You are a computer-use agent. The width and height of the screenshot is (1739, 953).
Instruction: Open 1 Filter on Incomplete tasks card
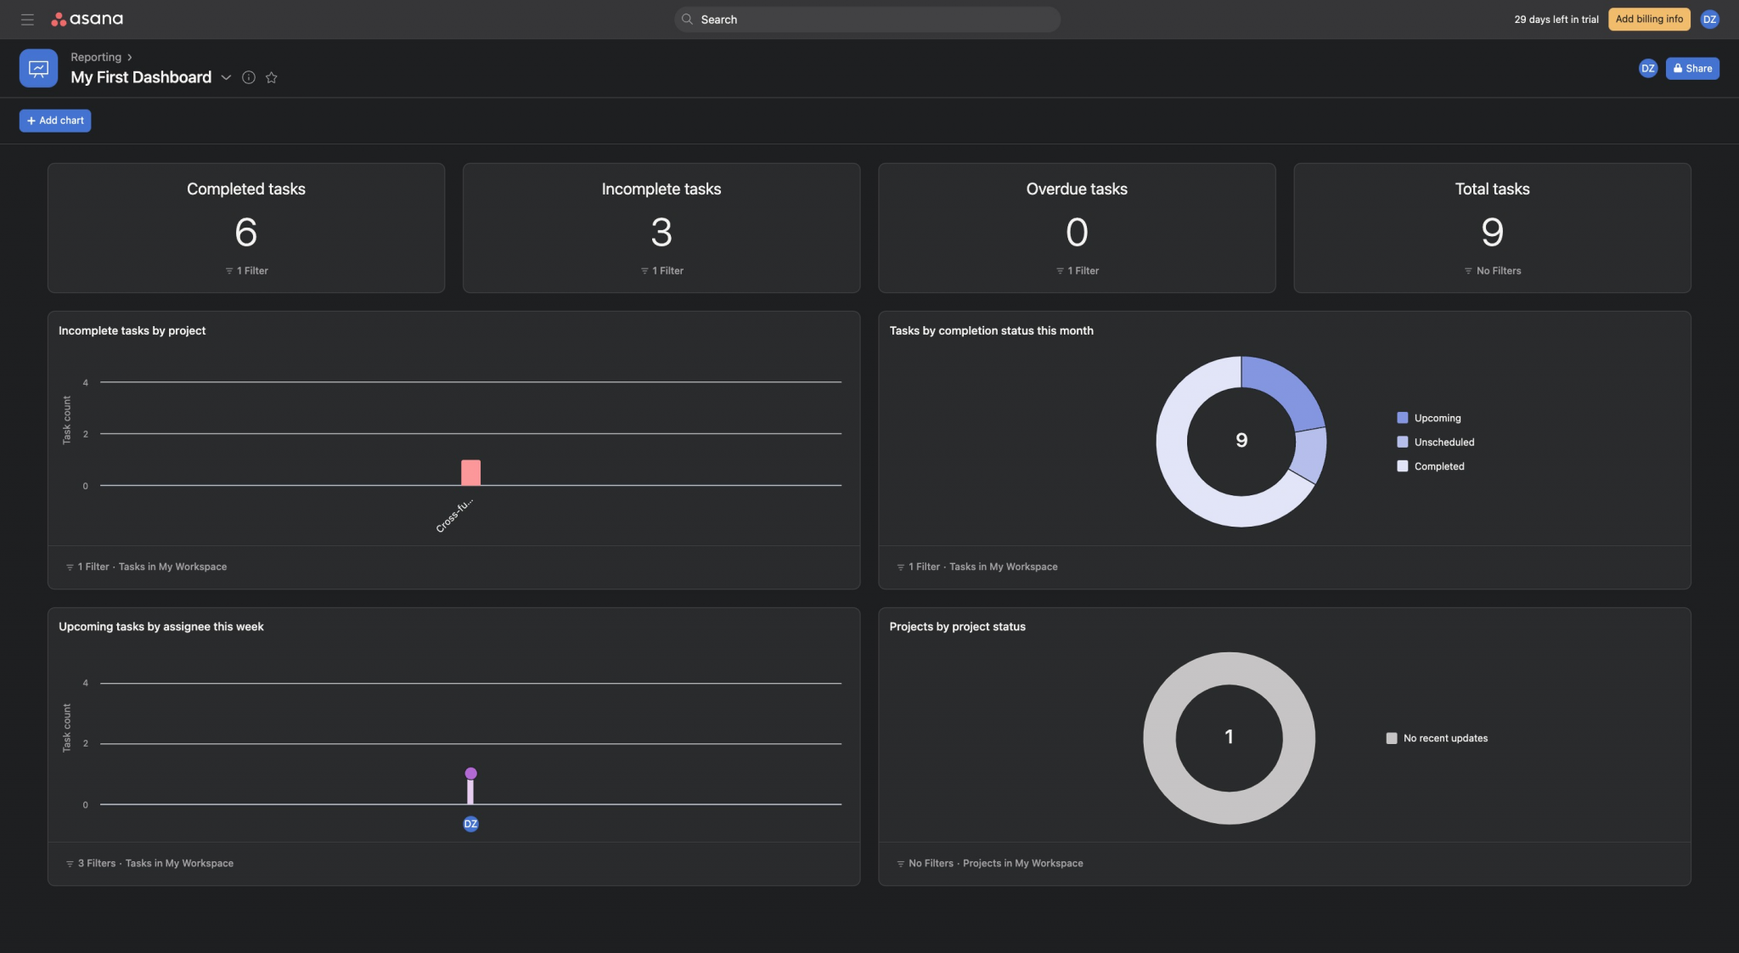(x=661, y=270)
